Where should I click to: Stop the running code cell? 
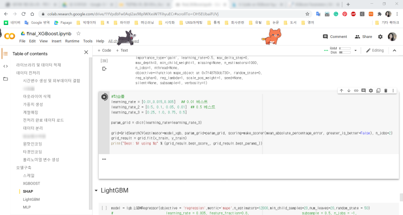click(104, 97)
